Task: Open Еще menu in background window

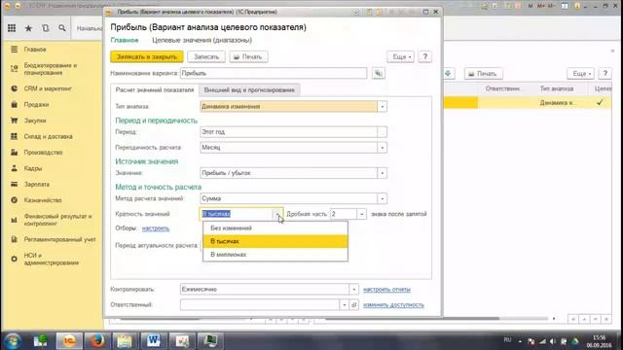Action: pos(581,74)
